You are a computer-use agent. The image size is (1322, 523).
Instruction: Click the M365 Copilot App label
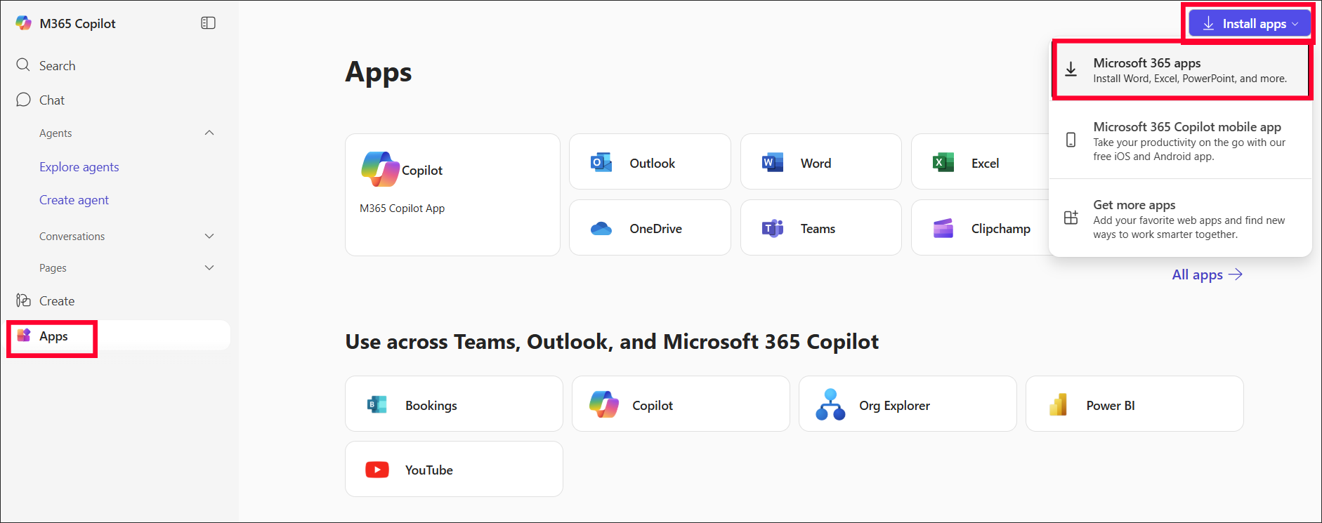click(x=402, y=208)
